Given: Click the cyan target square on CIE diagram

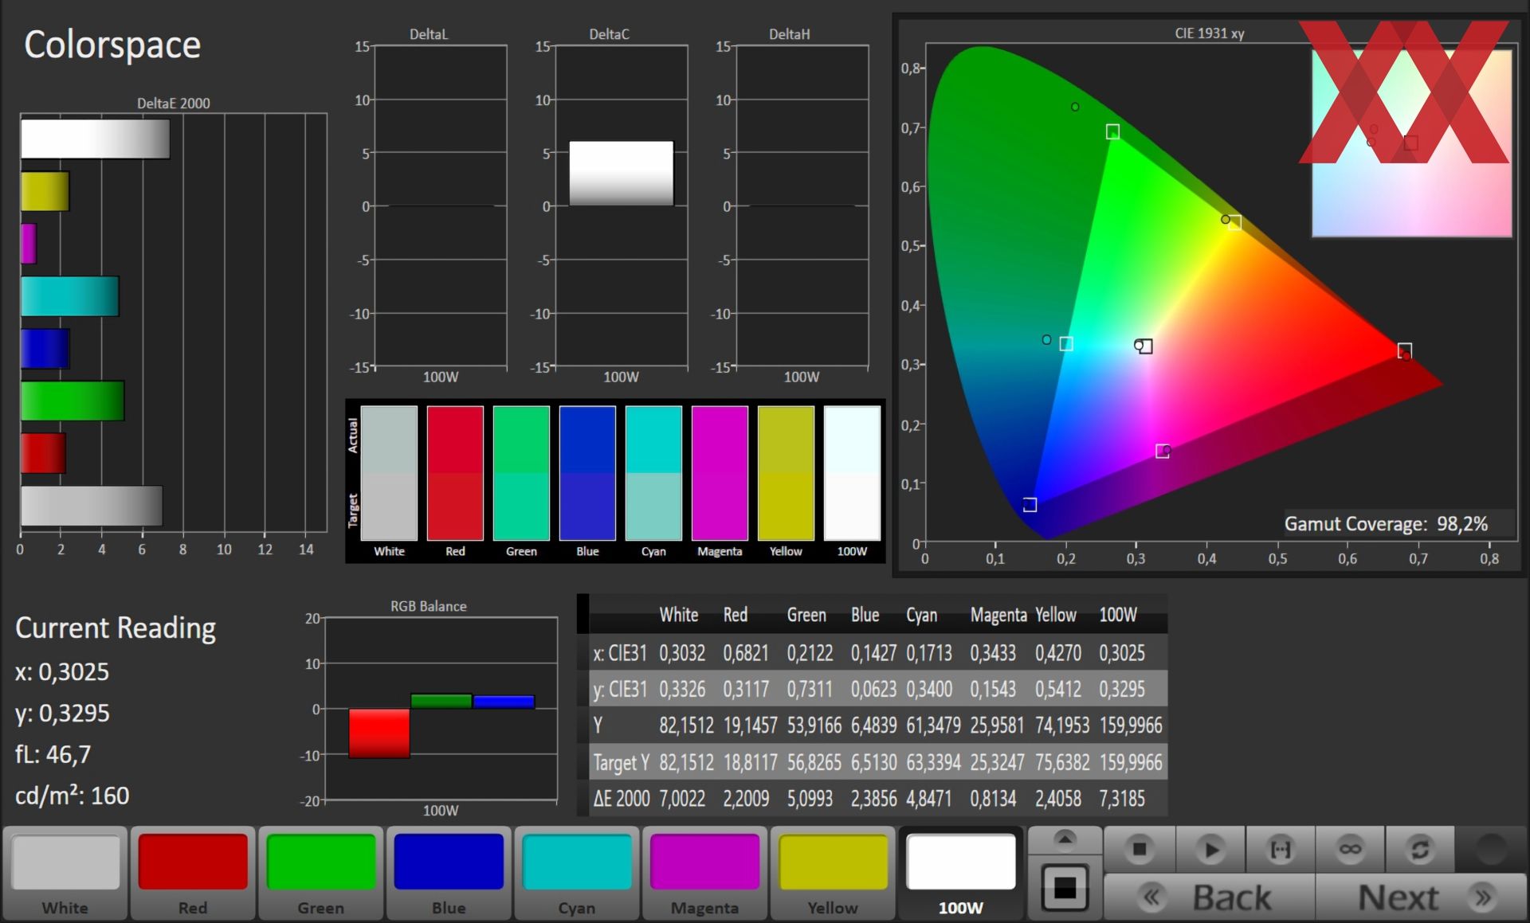Looking at the screenshot, I should point(1066,344).
